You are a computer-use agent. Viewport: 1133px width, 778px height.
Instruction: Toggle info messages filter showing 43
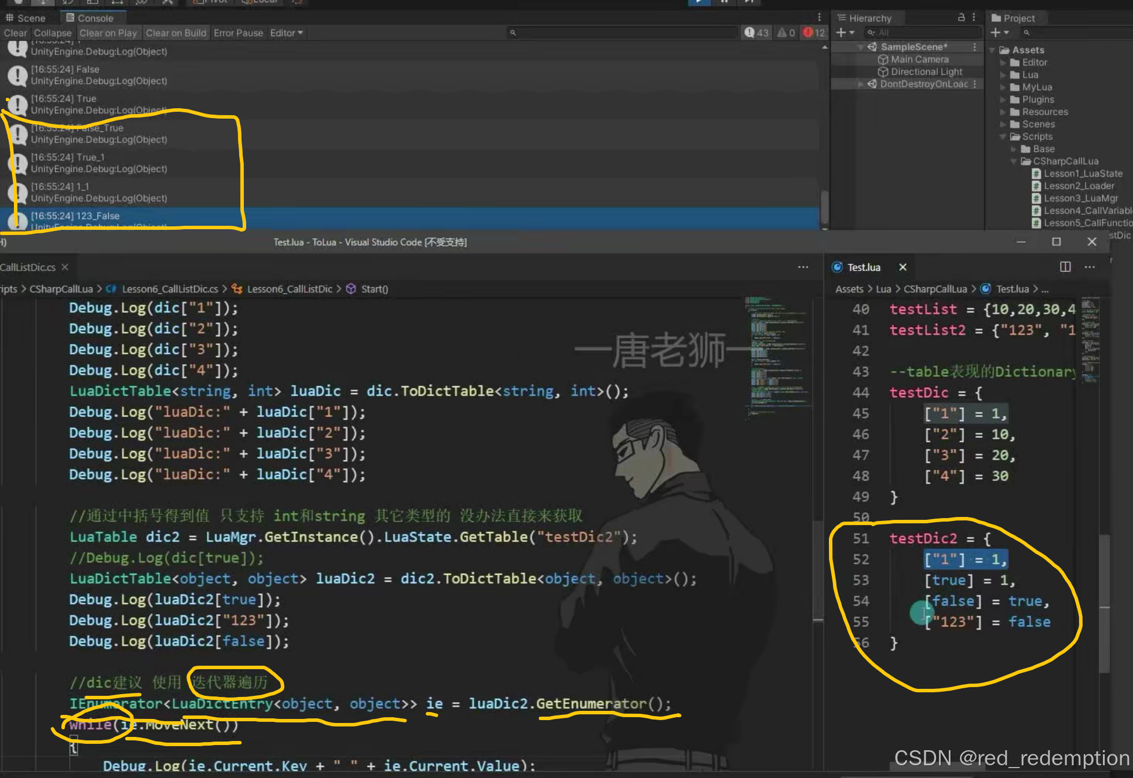point(756,33)
